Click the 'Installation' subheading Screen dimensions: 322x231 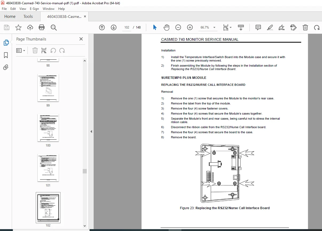coord(168,50)
